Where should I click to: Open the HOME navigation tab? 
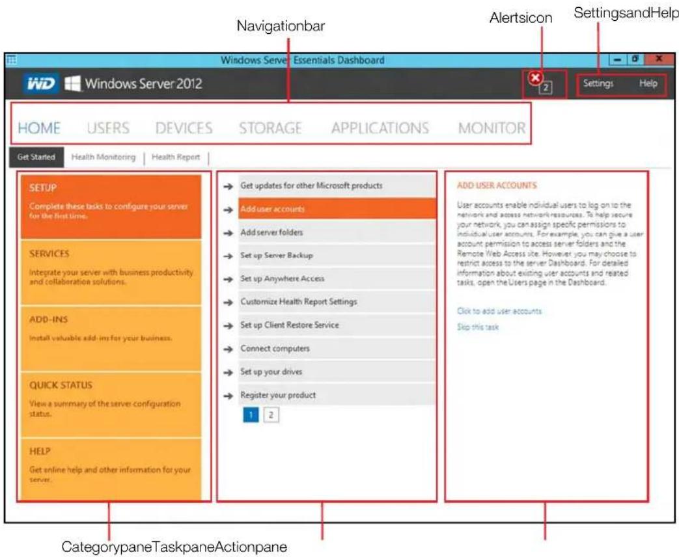tap(39, 128)
